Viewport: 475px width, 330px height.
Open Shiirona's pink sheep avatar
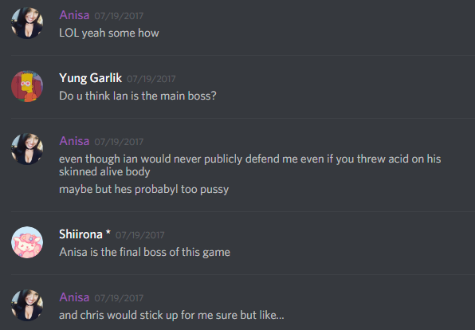(x=27, y=242)
